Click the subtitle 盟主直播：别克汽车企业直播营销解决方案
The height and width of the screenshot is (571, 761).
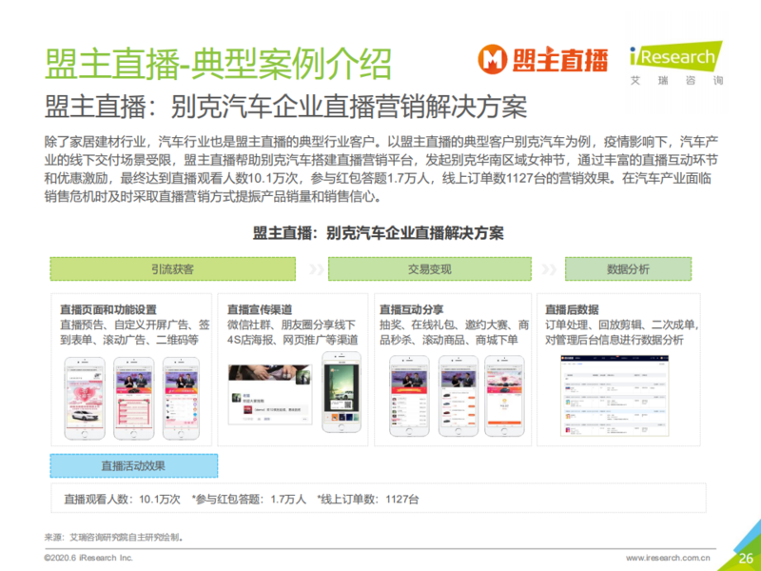286,107
